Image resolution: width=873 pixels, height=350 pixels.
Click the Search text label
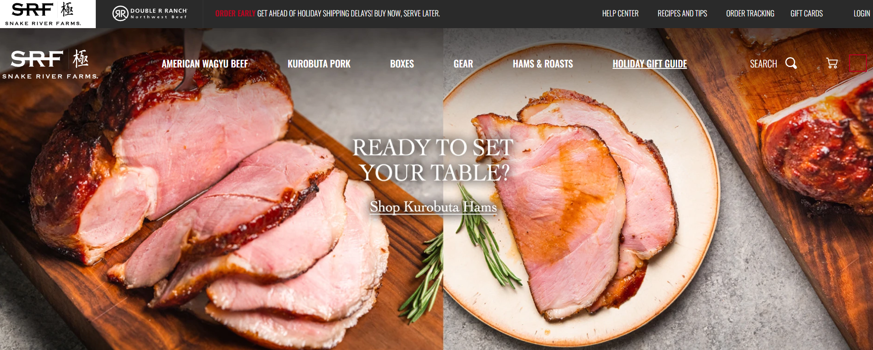tap(763, 64)
